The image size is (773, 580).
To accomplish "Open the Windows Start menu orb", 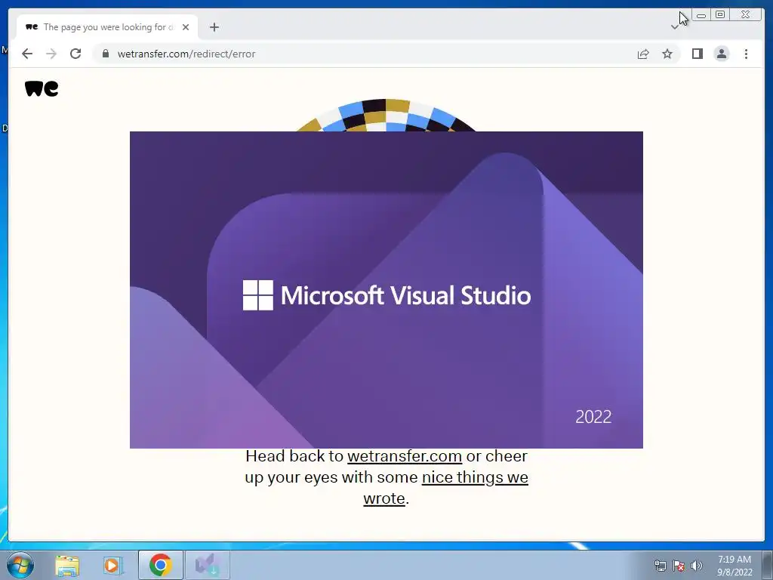I will point(20,565).
